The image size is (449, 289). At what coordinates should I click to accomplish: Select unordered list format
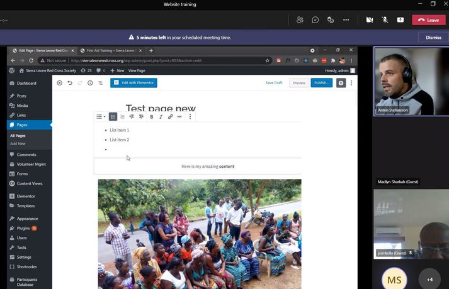[x=113, y=116]
